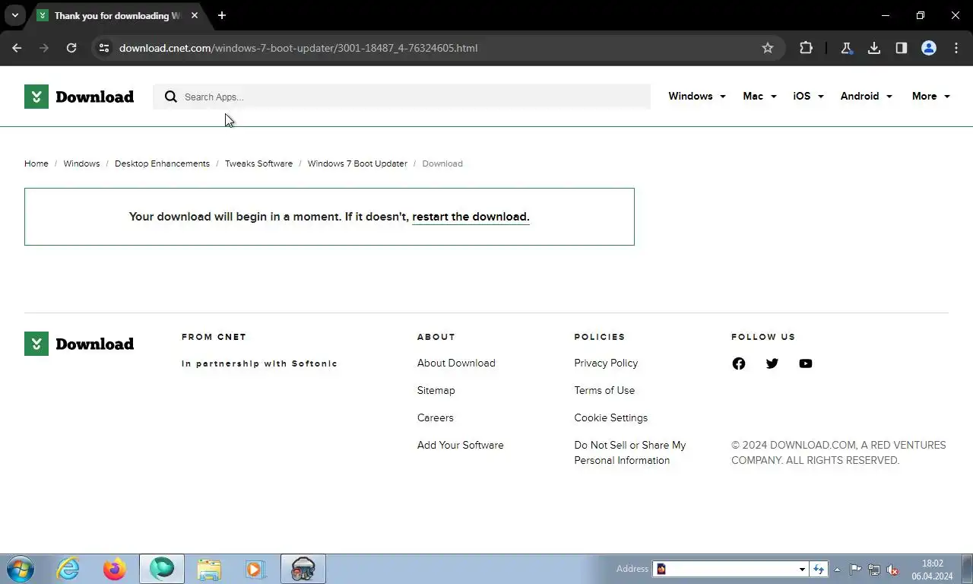Open the media player taskbar icon
The image size is (973, 584).
[x=255, y=569]
